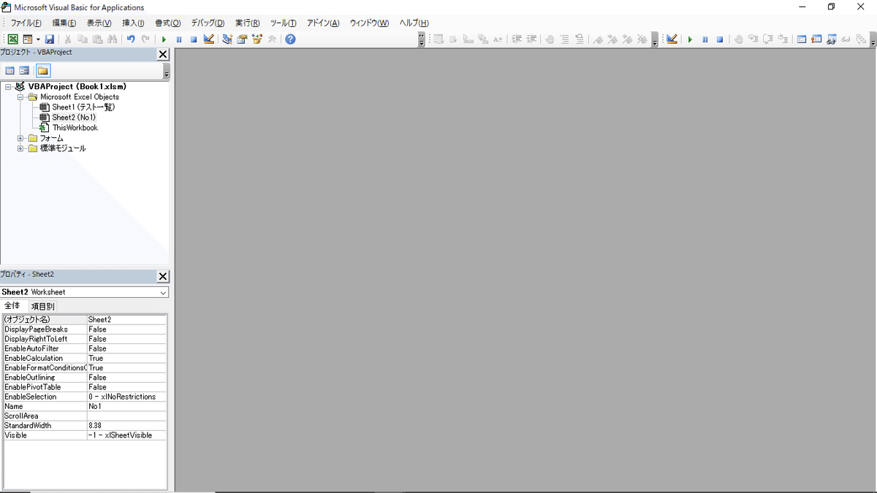Viewport: 877px width, 493px height.
Task: Open the Locals Window icon
Action: click(802, 39)
